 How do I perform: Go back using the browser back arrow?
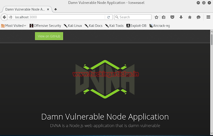(4, 17)
